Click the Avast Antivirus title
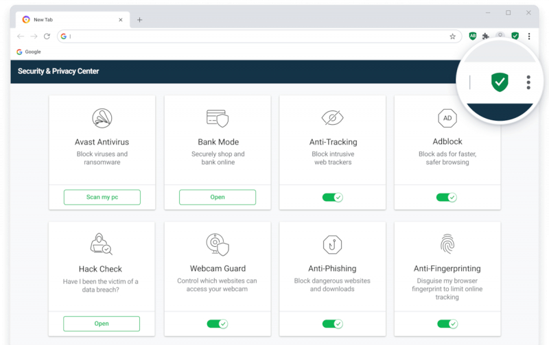The width and height of the screenshot is (549, 345). coord(102,142)
